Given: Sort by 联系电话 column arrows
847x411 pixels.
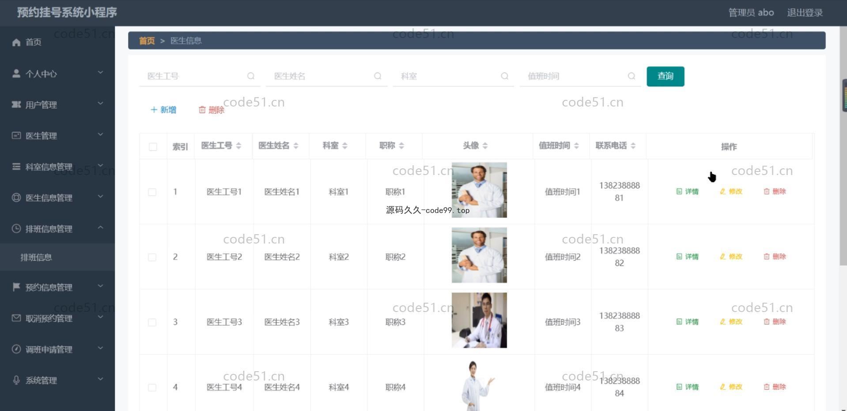Looking at the screenshot, I should (633, 146).
